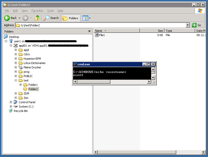Screen dimensions: 208x157
Task: Expand System (C:) drive
Action: pos(11,107)
